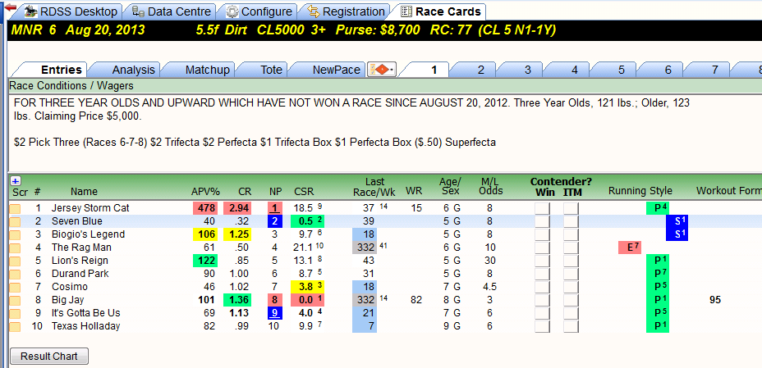Sort by the APV% column header
Image resolution: width=762 pixels, height=368 pixels.
pyautogui.click(x=204, y=192)
